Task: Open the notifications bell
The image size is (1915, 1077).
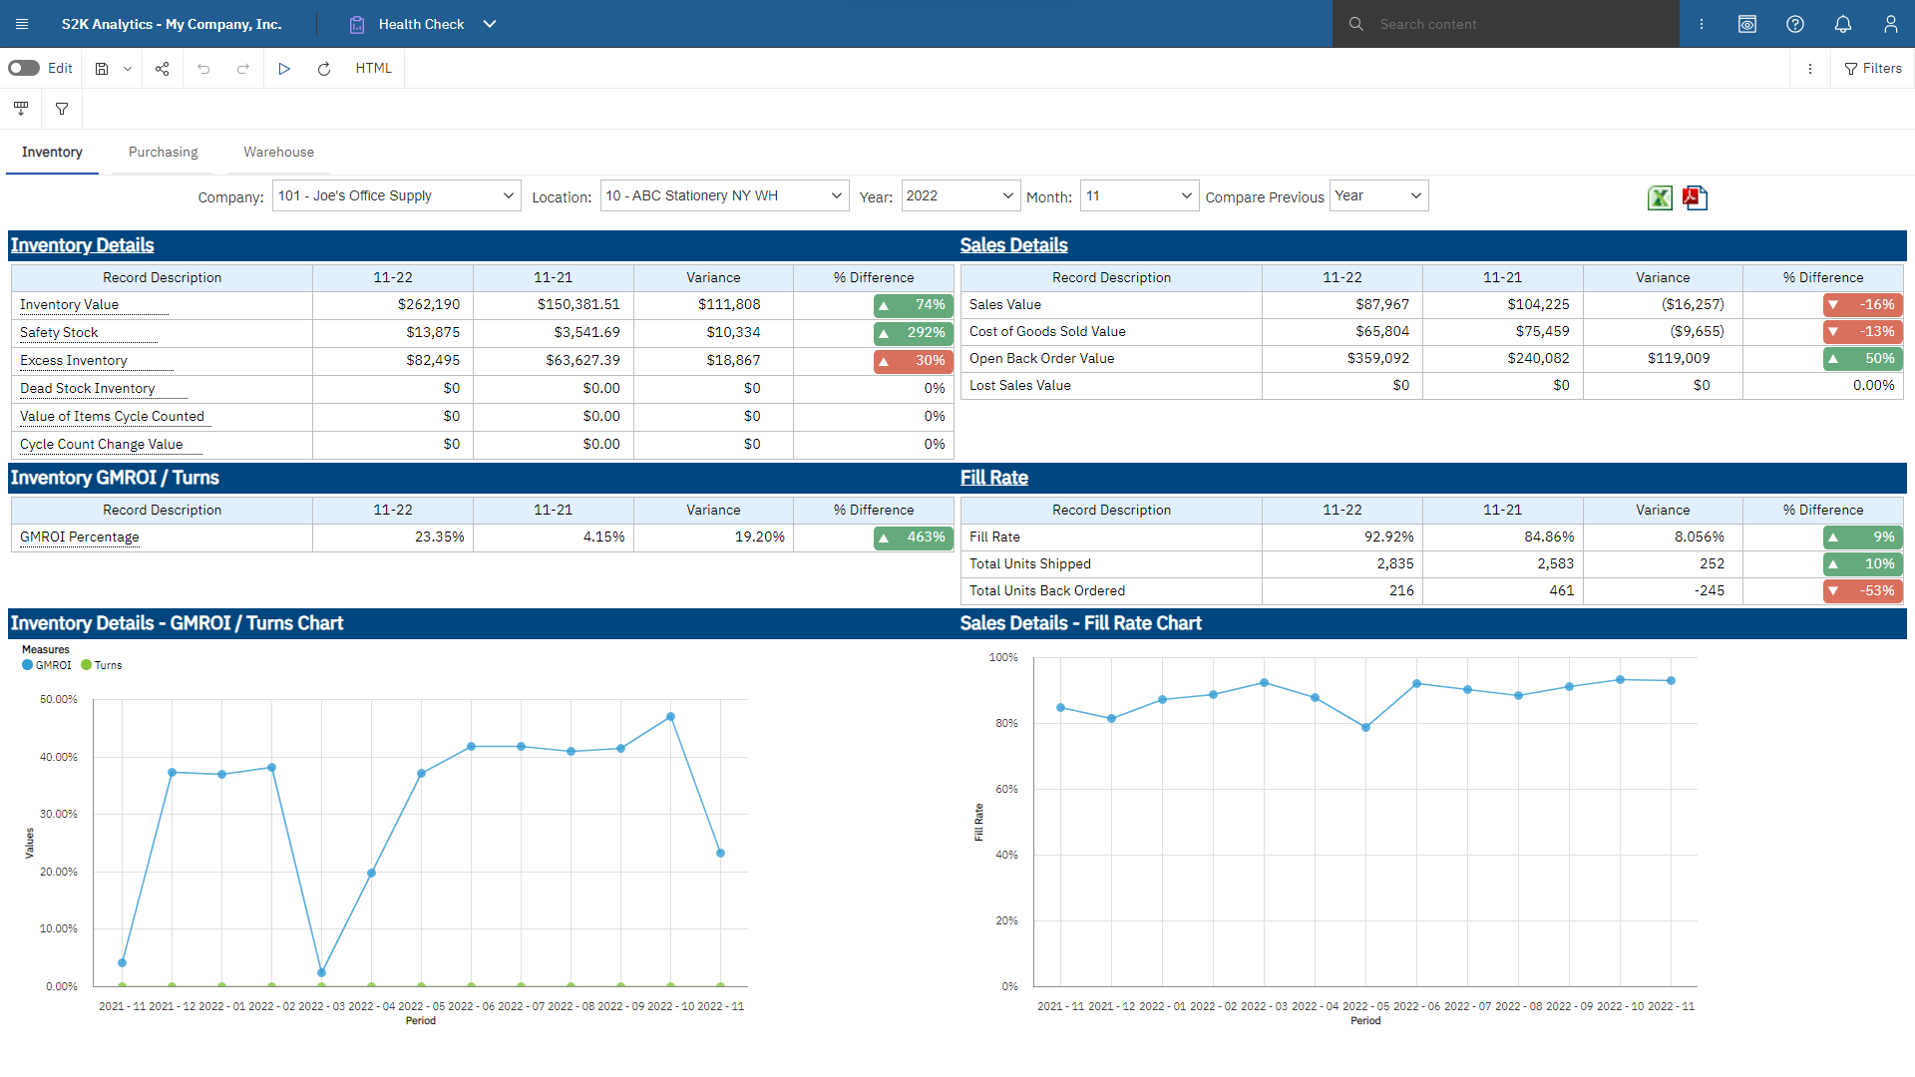Action: [1842, 24]
